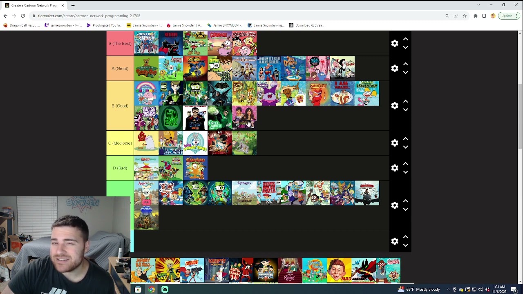
Task: Open the taskbar volume icon
Action: click(x=481, y=290)
